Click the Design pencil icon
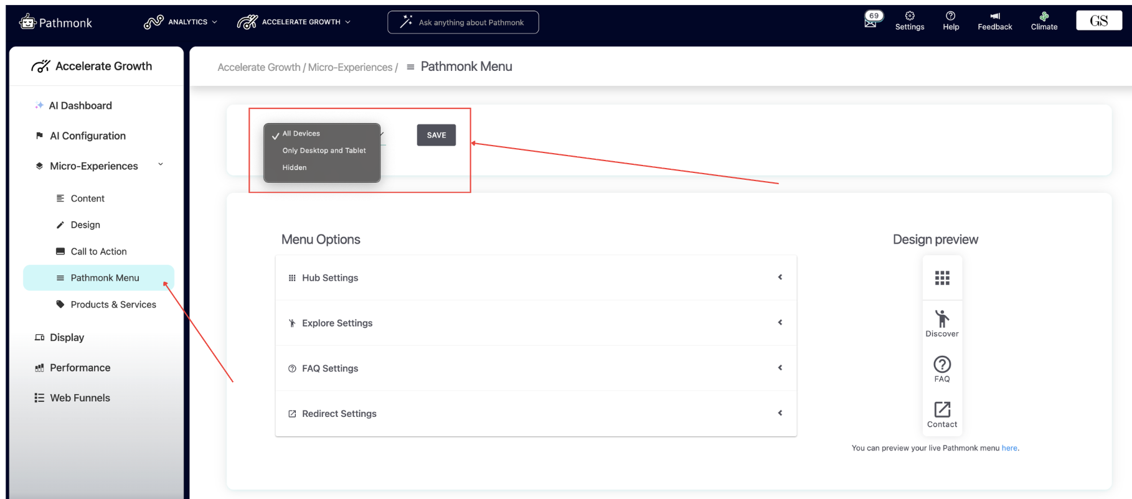Screen dimensions: 1132x499 [60, 225]
